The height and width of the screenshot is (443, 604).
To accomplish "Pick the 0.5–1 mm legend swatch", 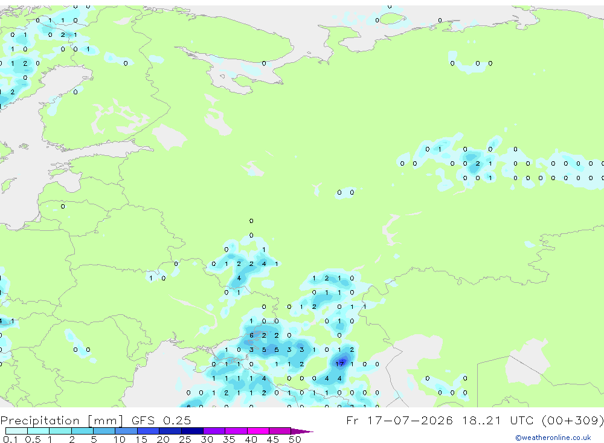I will point(38,431).
